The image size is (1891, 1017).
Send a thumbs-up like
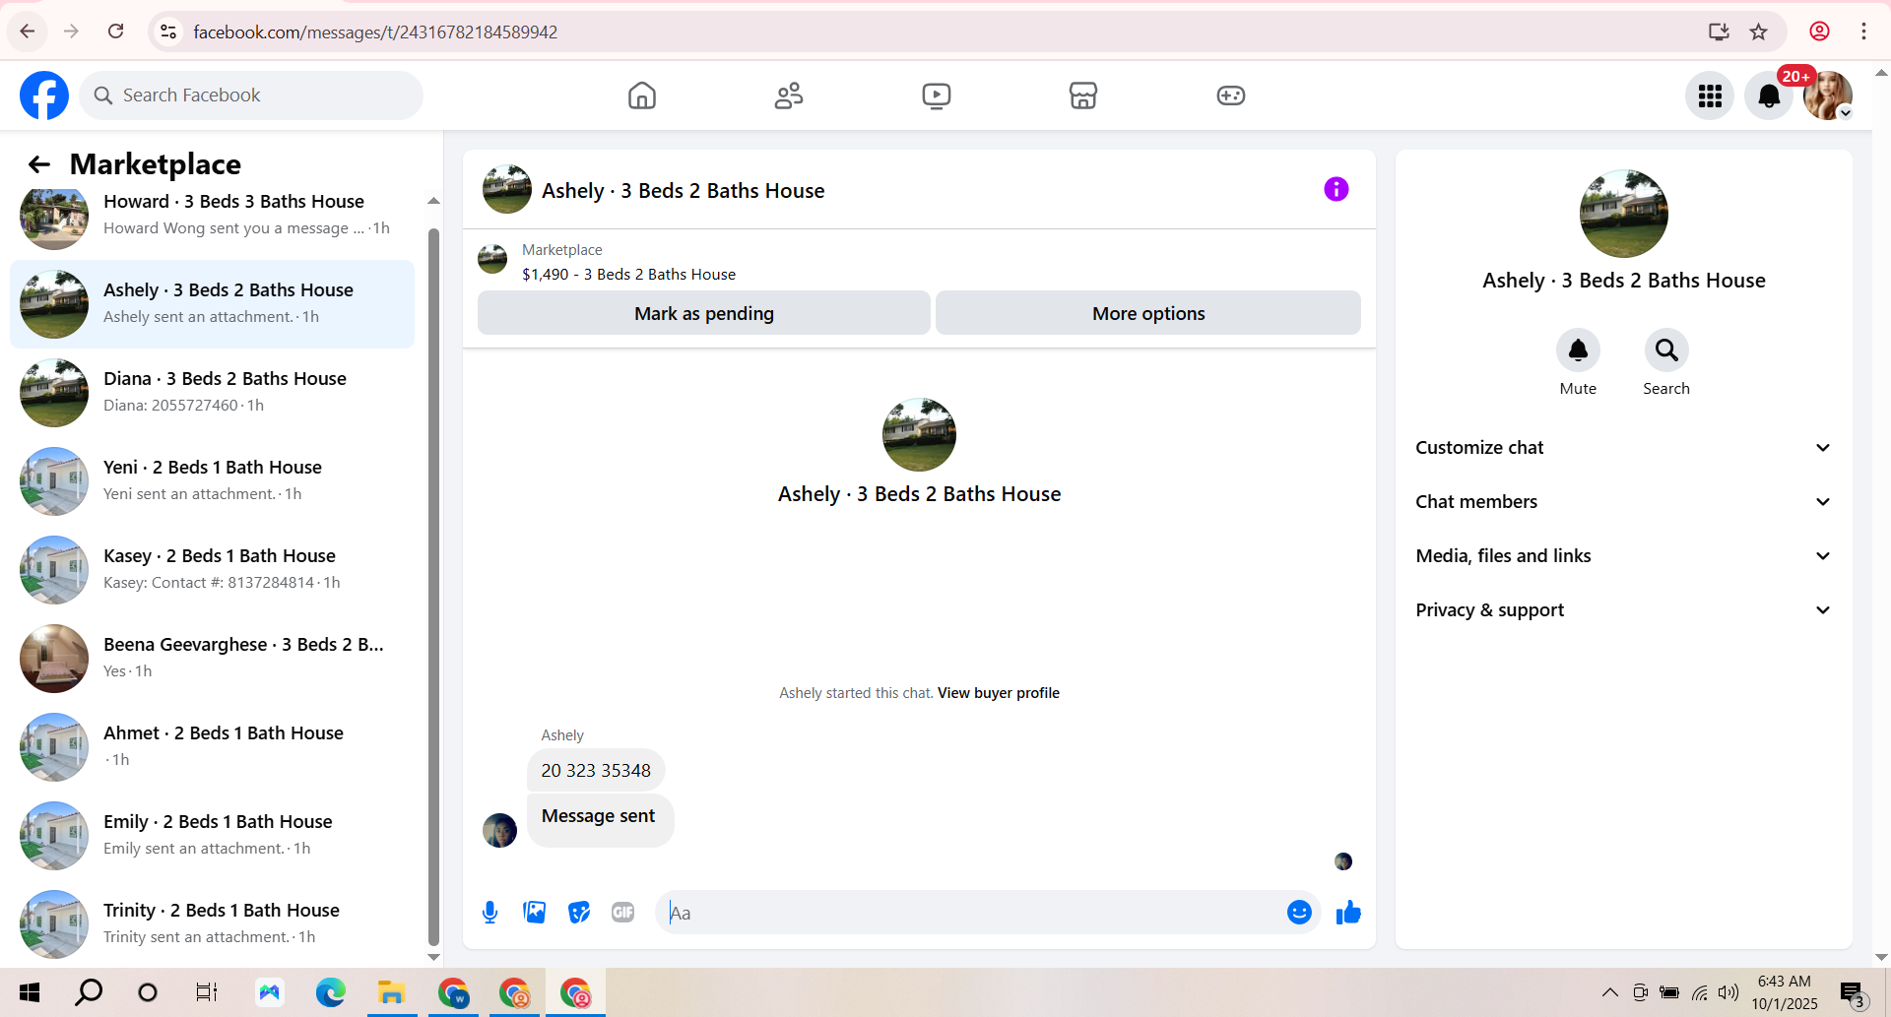[1348, 913]
